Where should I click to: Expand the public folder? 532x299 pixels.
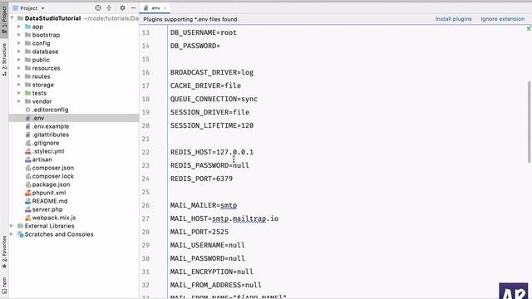click(19, 60)
